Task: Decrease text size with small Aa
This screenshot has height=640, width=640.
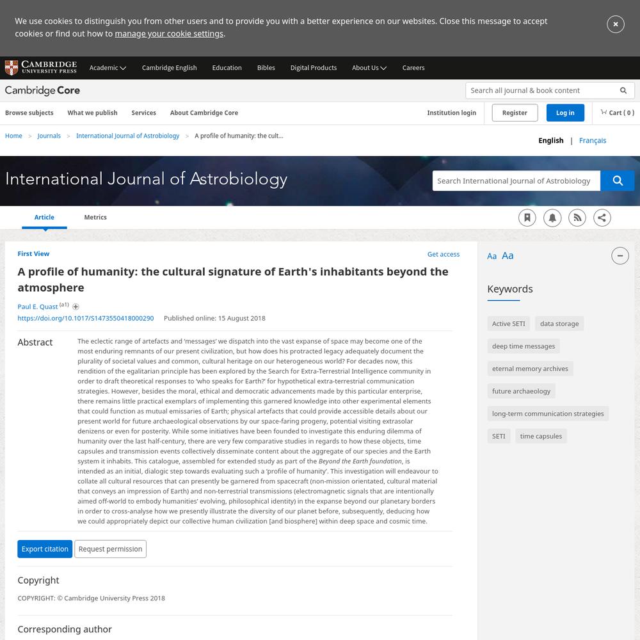Action: pos(492,257)
